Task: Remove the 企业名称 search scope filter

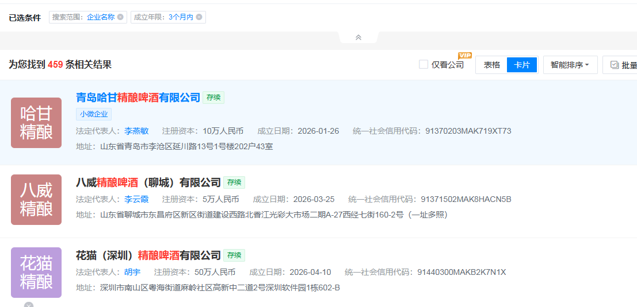Action: [x=120, y=17]
